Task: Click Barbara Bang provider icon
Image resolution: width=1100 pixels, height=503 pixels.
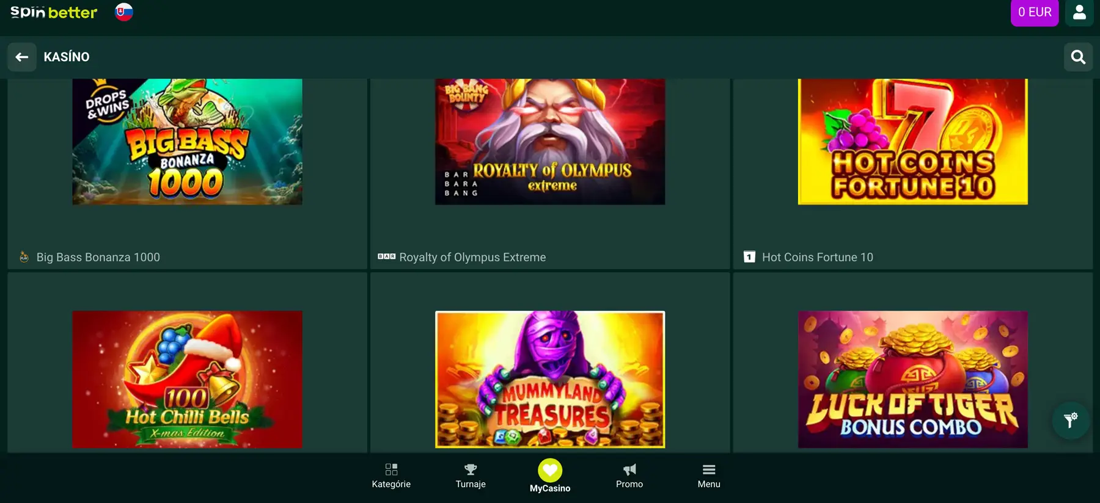Action: coord(386,256)
